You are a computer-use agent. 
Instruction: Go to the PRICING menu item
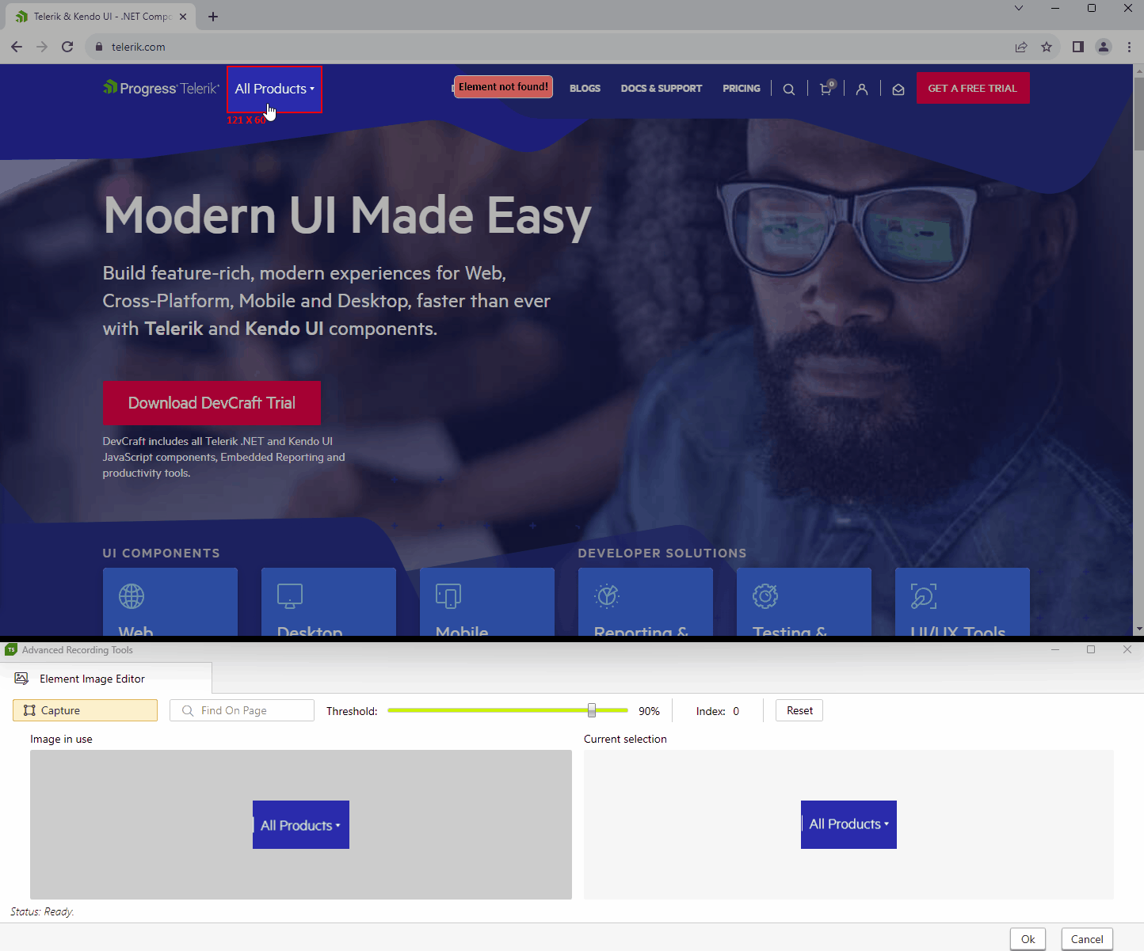pyautogui.click(x=742, y=89)
